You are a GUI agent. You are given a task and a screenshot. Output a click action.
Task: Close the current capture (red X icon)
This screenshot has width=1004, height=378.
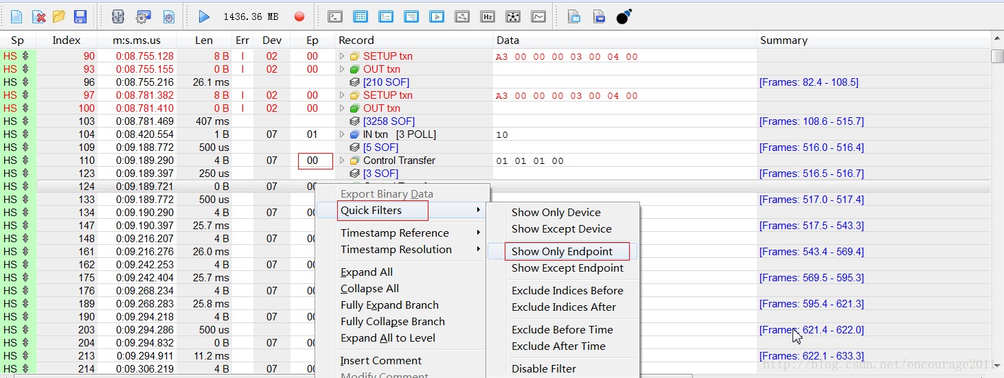(39, 16)
